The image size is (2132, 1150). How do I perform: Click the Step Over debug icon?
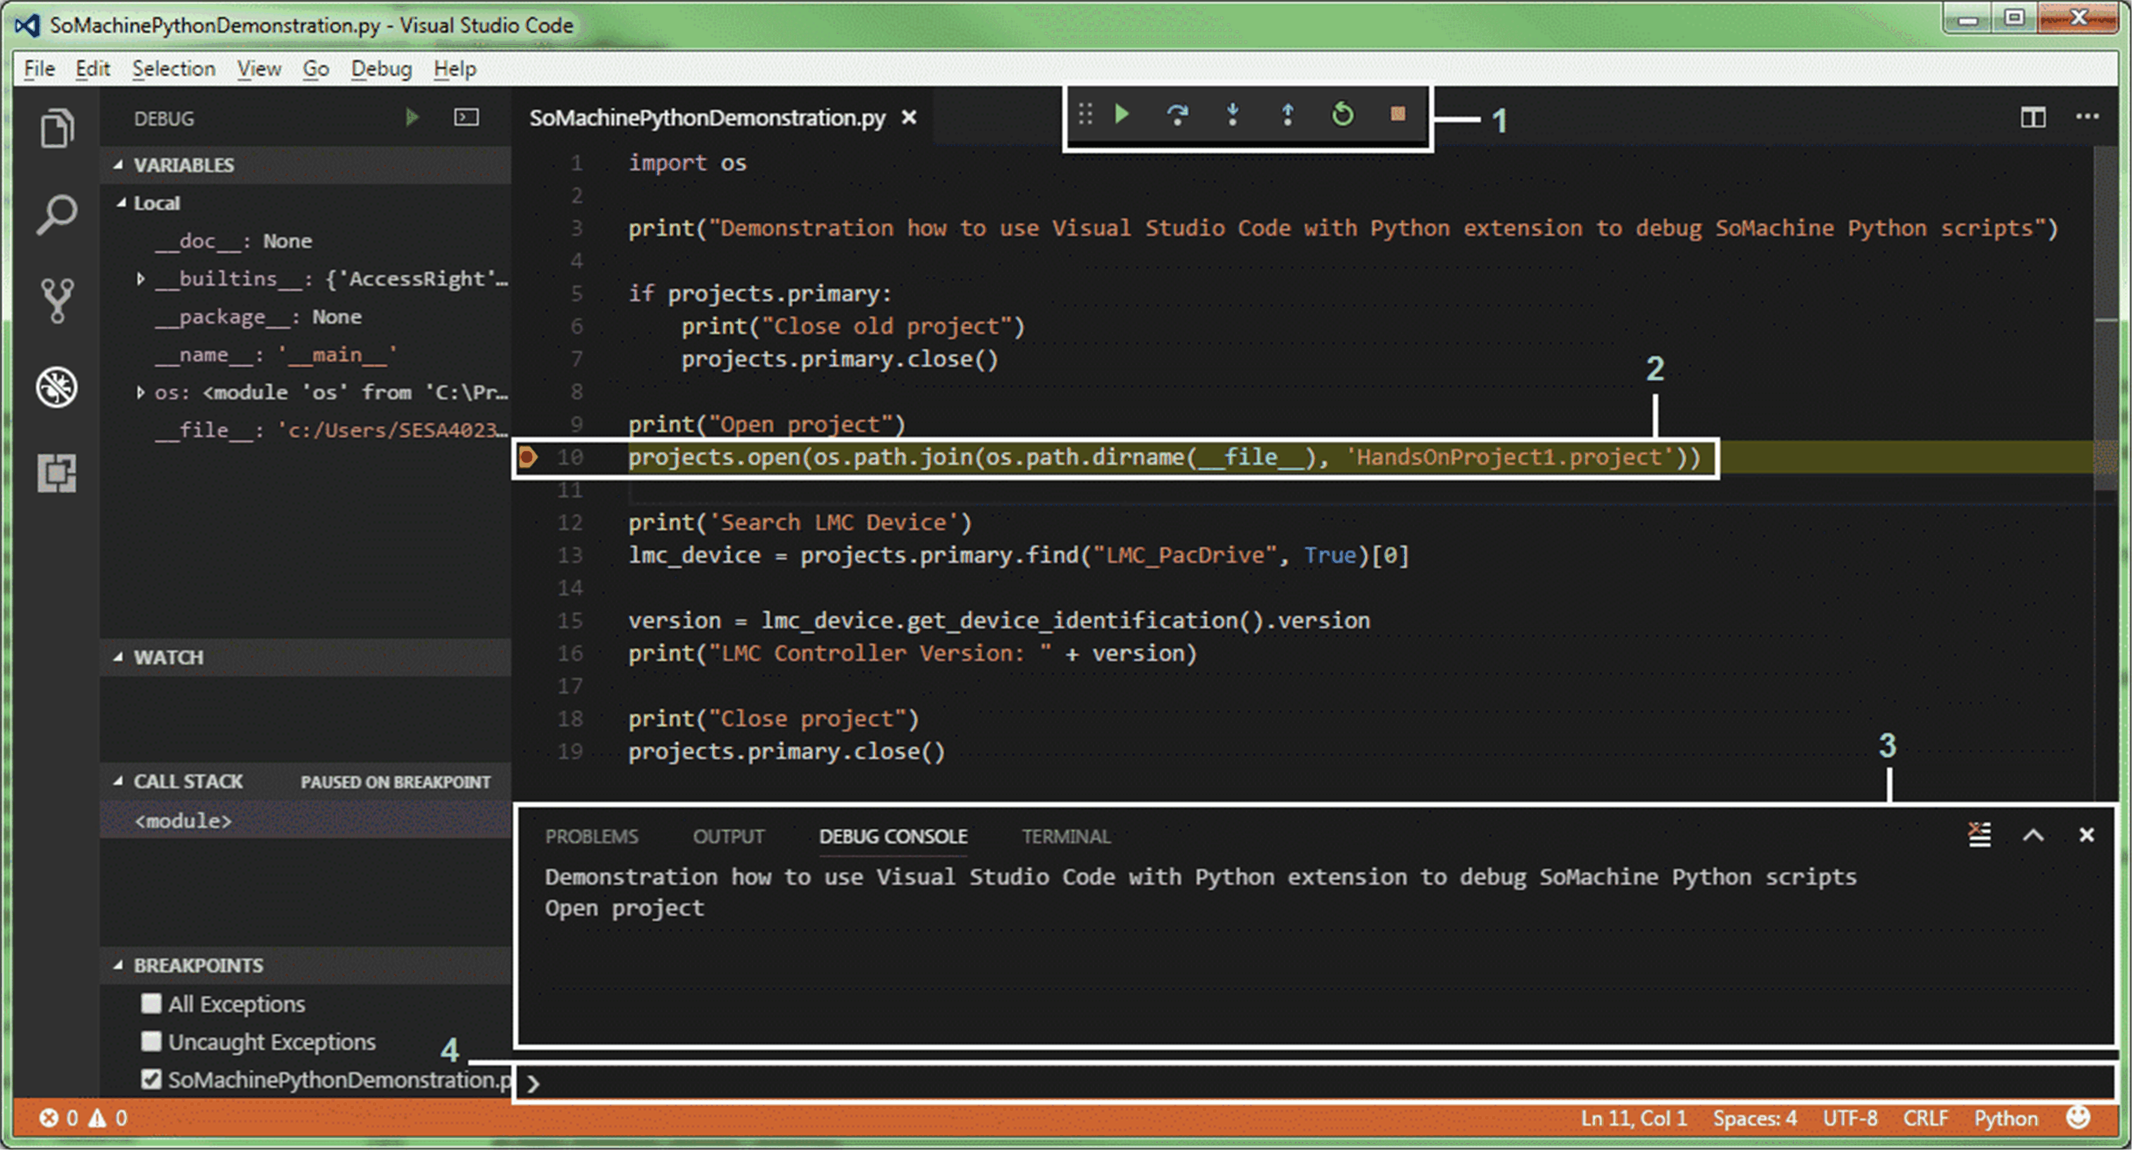(1177, 114)
